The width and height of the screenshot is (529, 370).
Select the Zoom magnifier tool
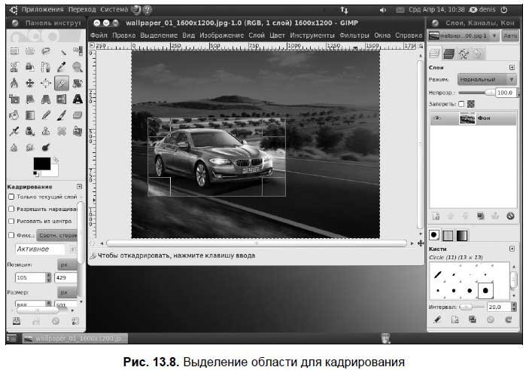pos(78,67)
